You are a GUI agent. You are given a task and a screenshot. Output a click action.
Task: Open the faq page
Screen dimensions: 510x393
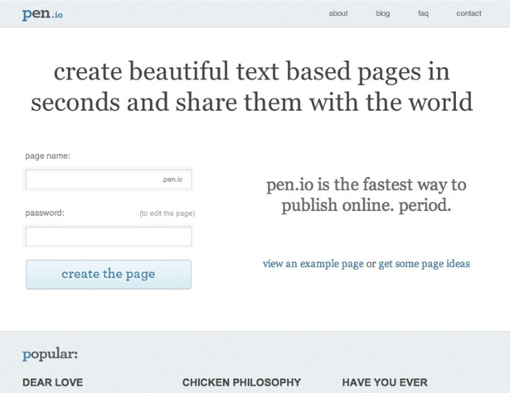pos(423,13)
